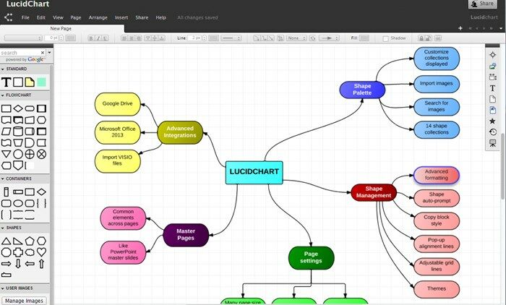Select the cross plus shape
506x305 pixels.
18,252
